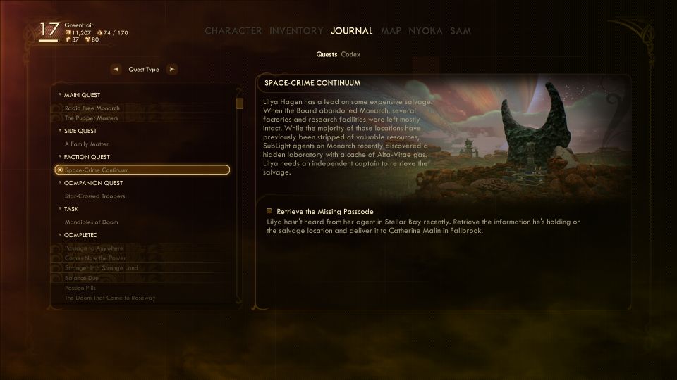Click the quest list scrollbar handle
Image resolution: width=677 pixels, height=380 pixels.
click(239, 103)
